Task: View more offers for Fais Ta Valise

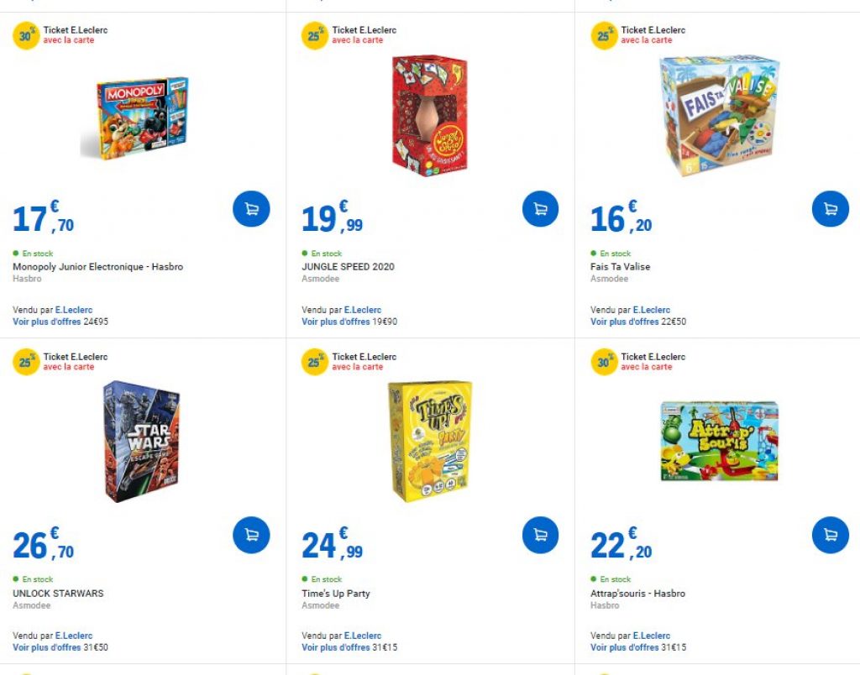Action: 624,322
